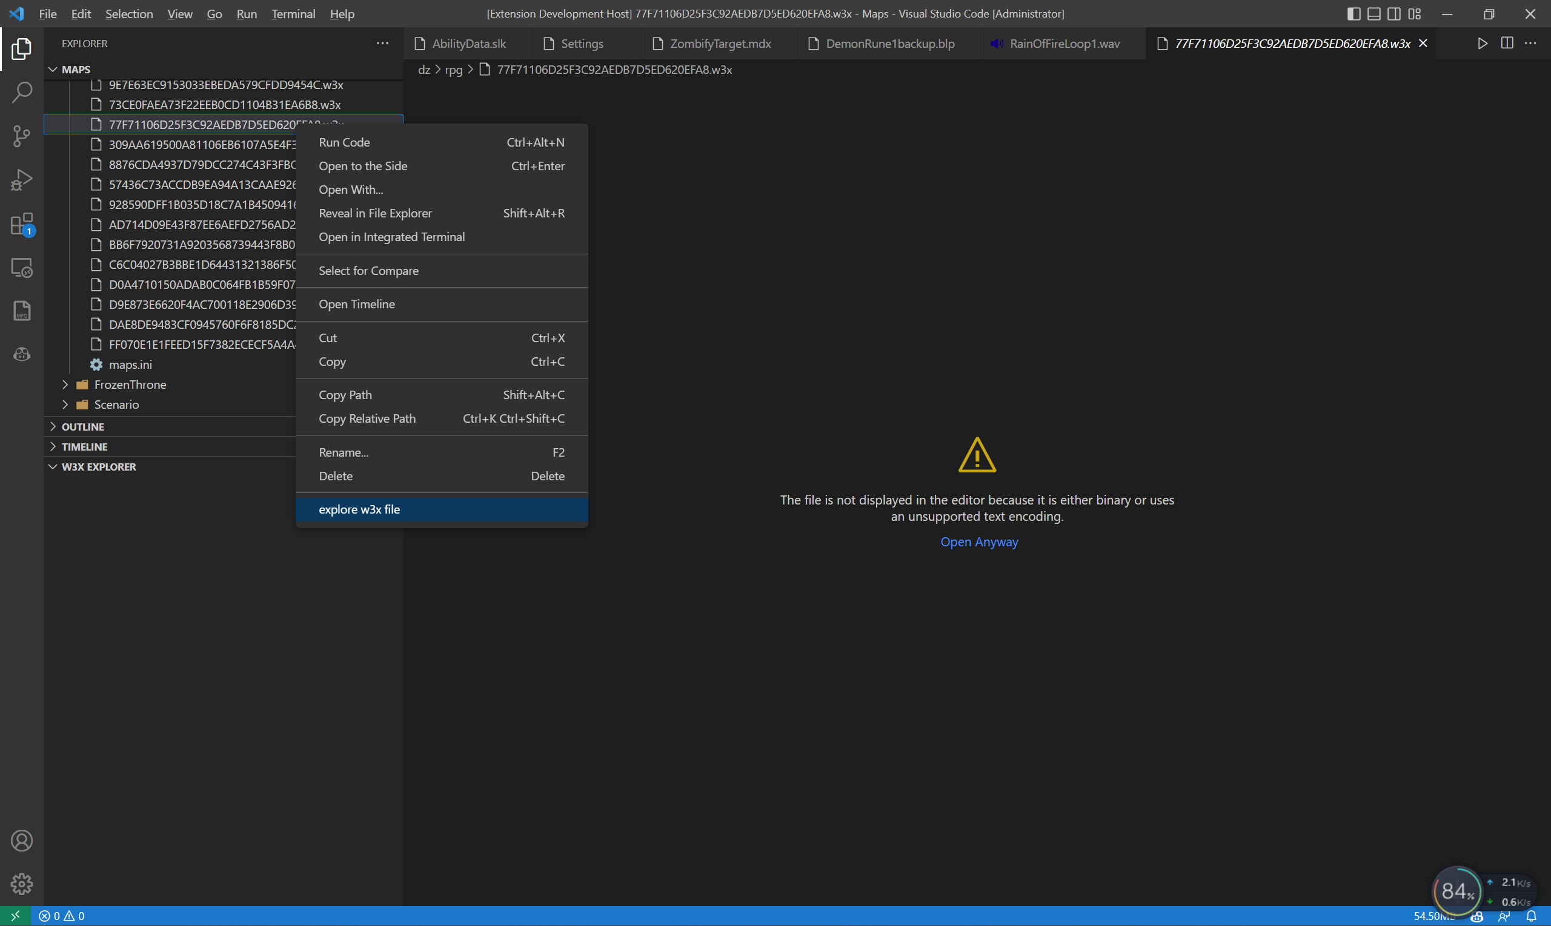This screenshot has height=926, width=1551.
Task: Open Remote Explorer activity bar icon
Action: point(21,267)
